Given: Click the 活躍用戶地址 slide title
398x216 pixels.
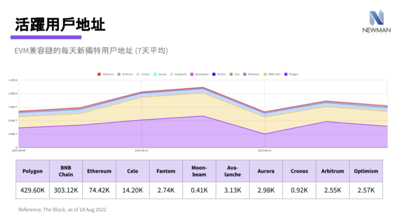Looking at the screenshot, I should point(60,25).
